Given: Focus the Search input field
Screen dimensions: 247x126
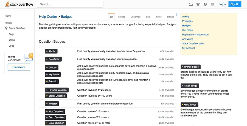Looking at the screenshot, I should pos(70,4).
